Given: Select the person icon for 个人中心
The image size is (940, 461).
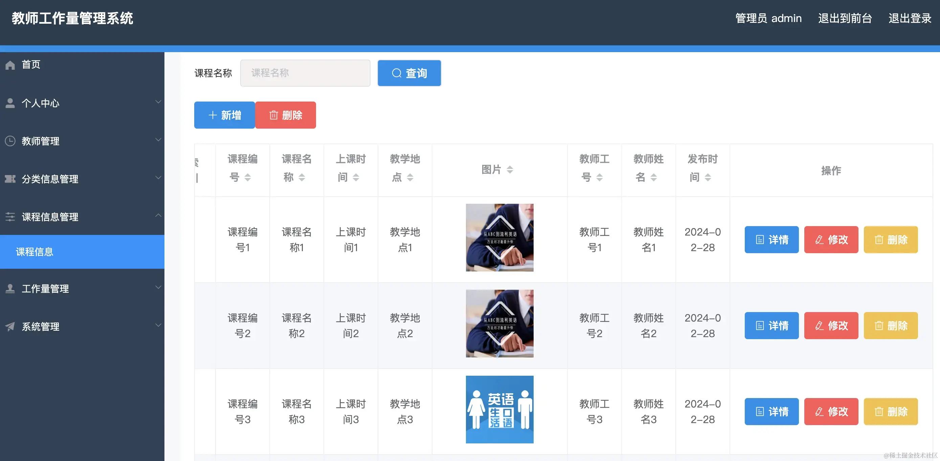Looking at the screenshot, I should (10, 103).
